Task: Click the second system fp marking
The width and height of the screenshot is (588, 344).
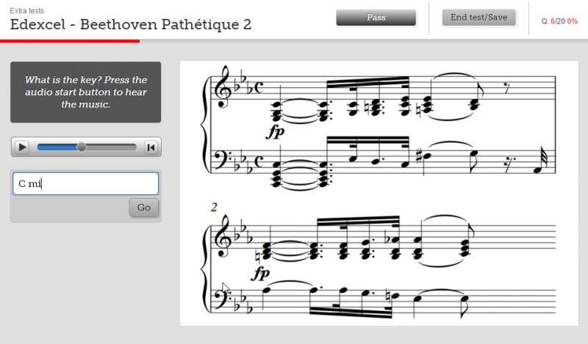Action: [x=261, y=274]
